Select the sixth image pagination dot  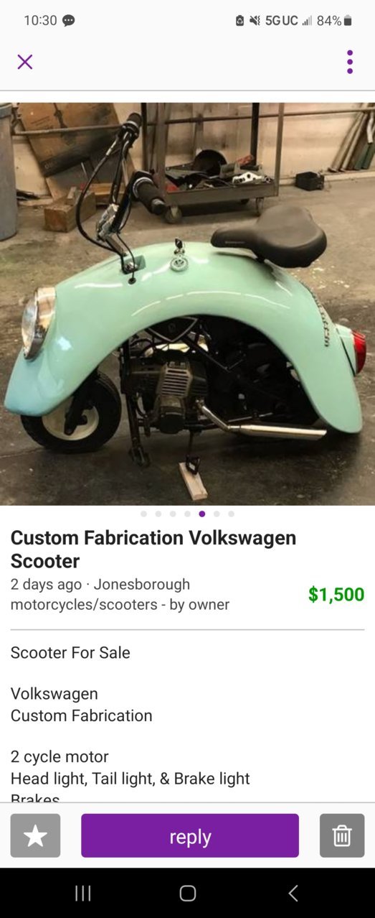tap(217, 514)
